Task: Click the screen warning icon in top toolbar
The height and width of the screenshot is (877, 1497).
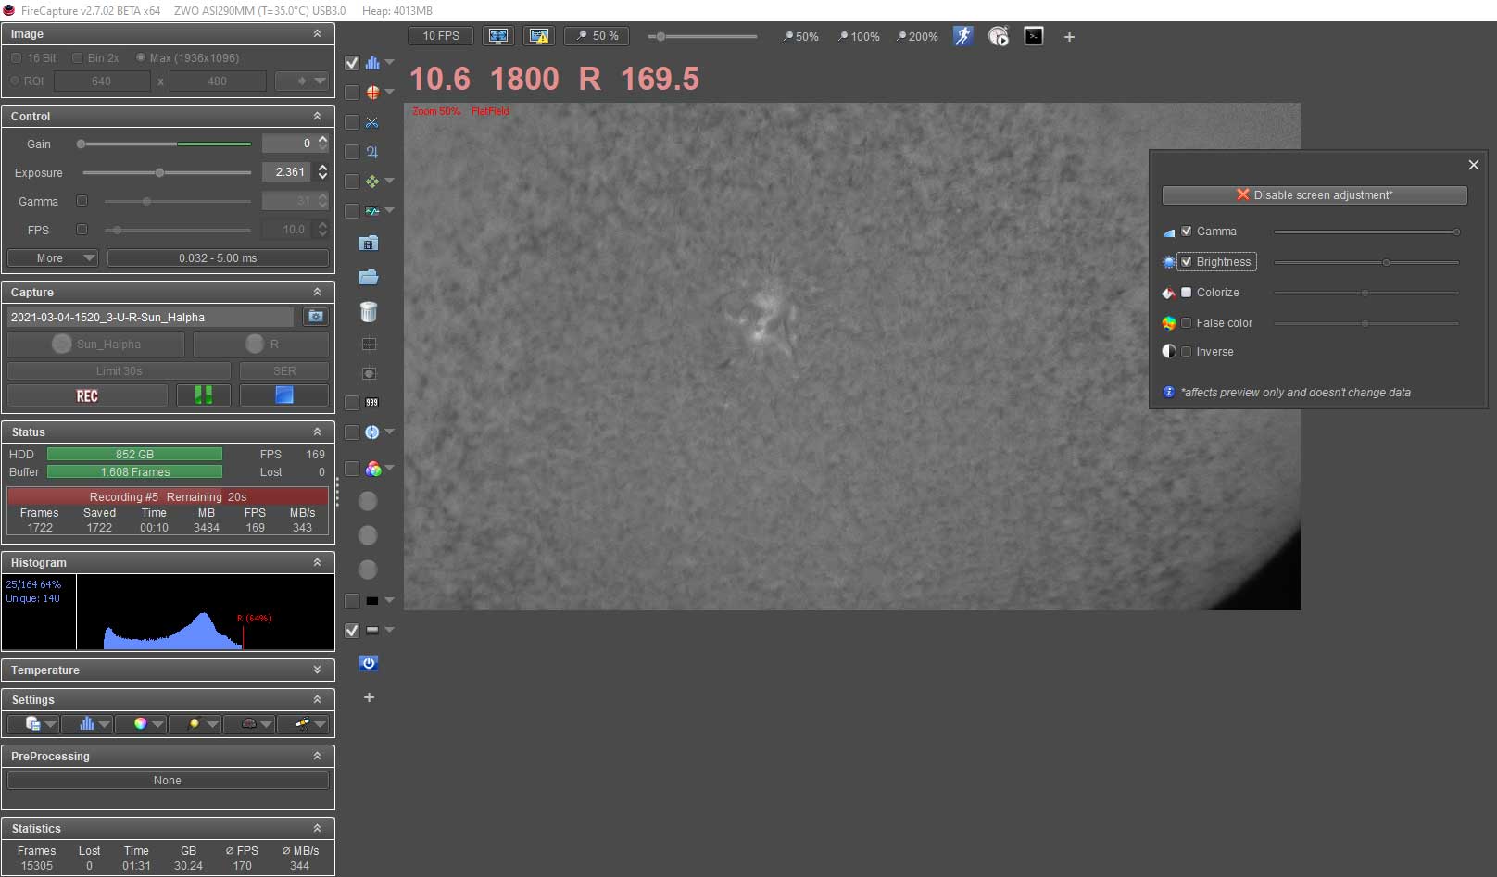Action: pyautogui.click(x=539, y=36)
